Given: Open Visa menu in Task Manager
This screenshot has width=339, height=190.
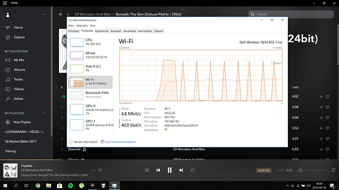Looking at the screenshot, I should click(x=92, y=25).
